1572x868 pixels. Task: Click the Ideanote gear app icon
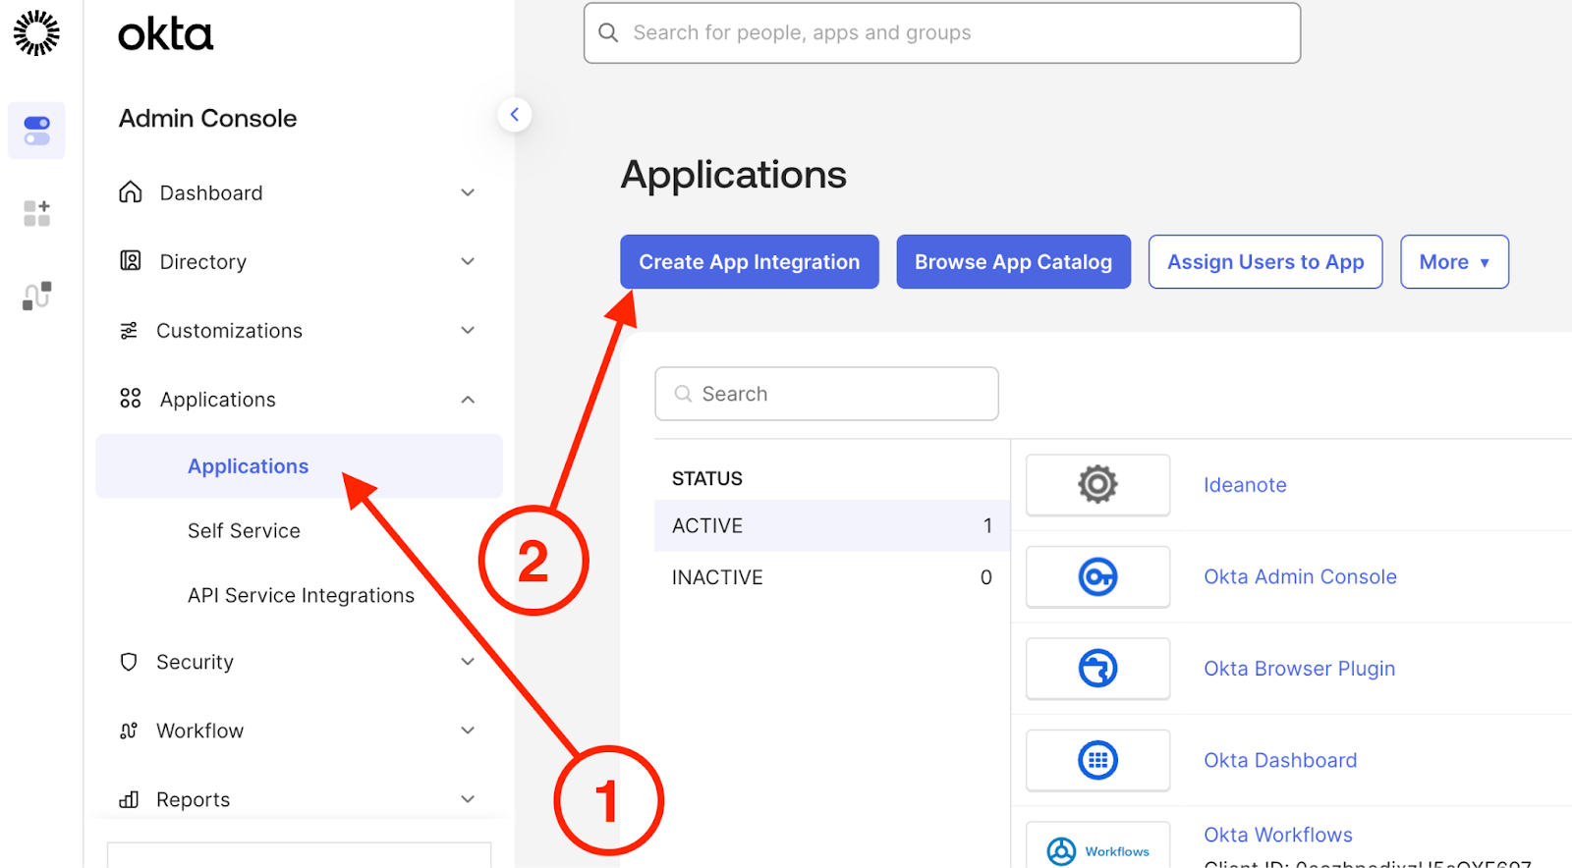tap(1098, 484)
